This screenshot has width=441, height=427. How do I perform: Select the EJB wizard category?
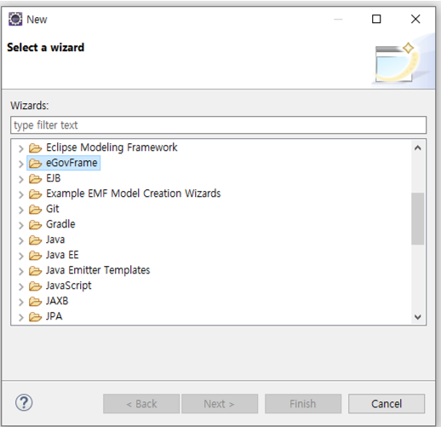(54, 178)
